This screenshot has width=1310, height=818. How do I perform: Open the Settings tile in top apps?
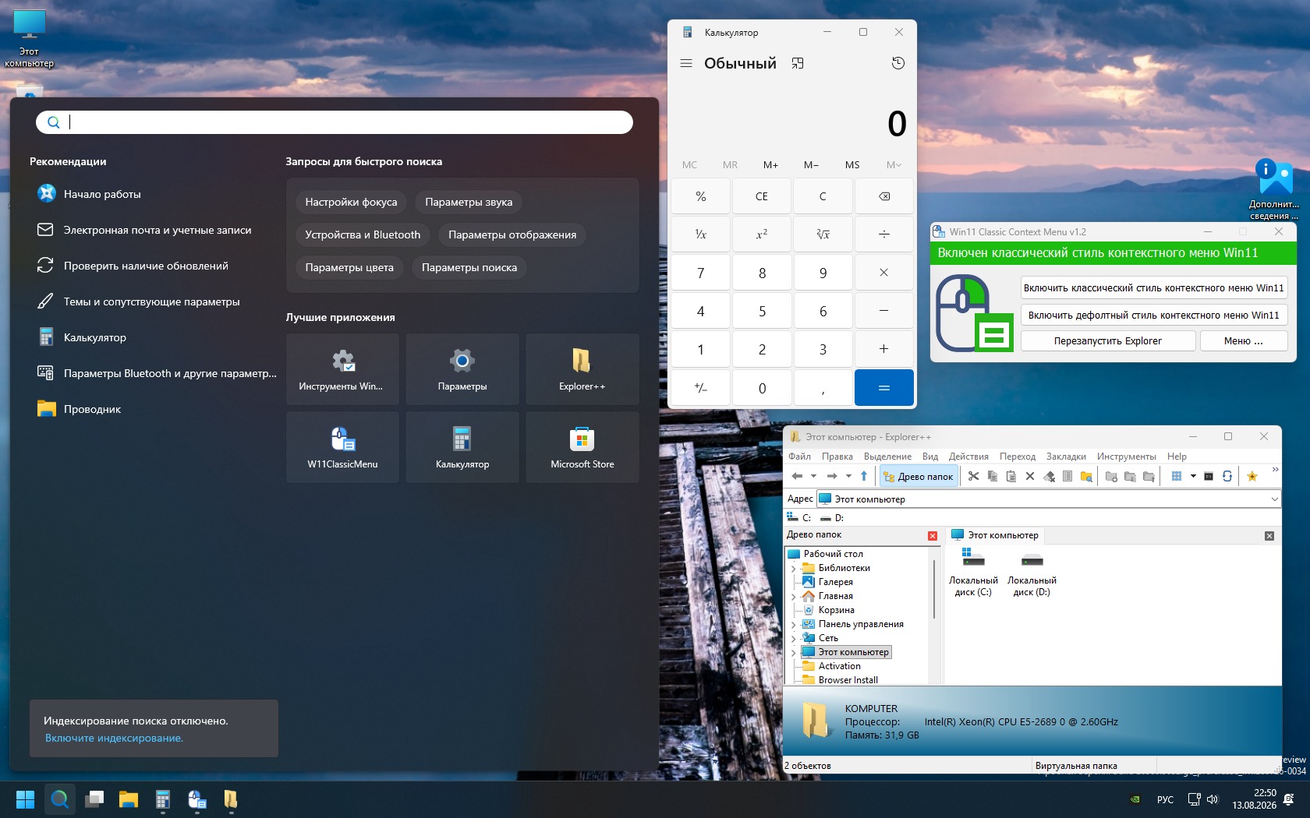click(462, 369)
